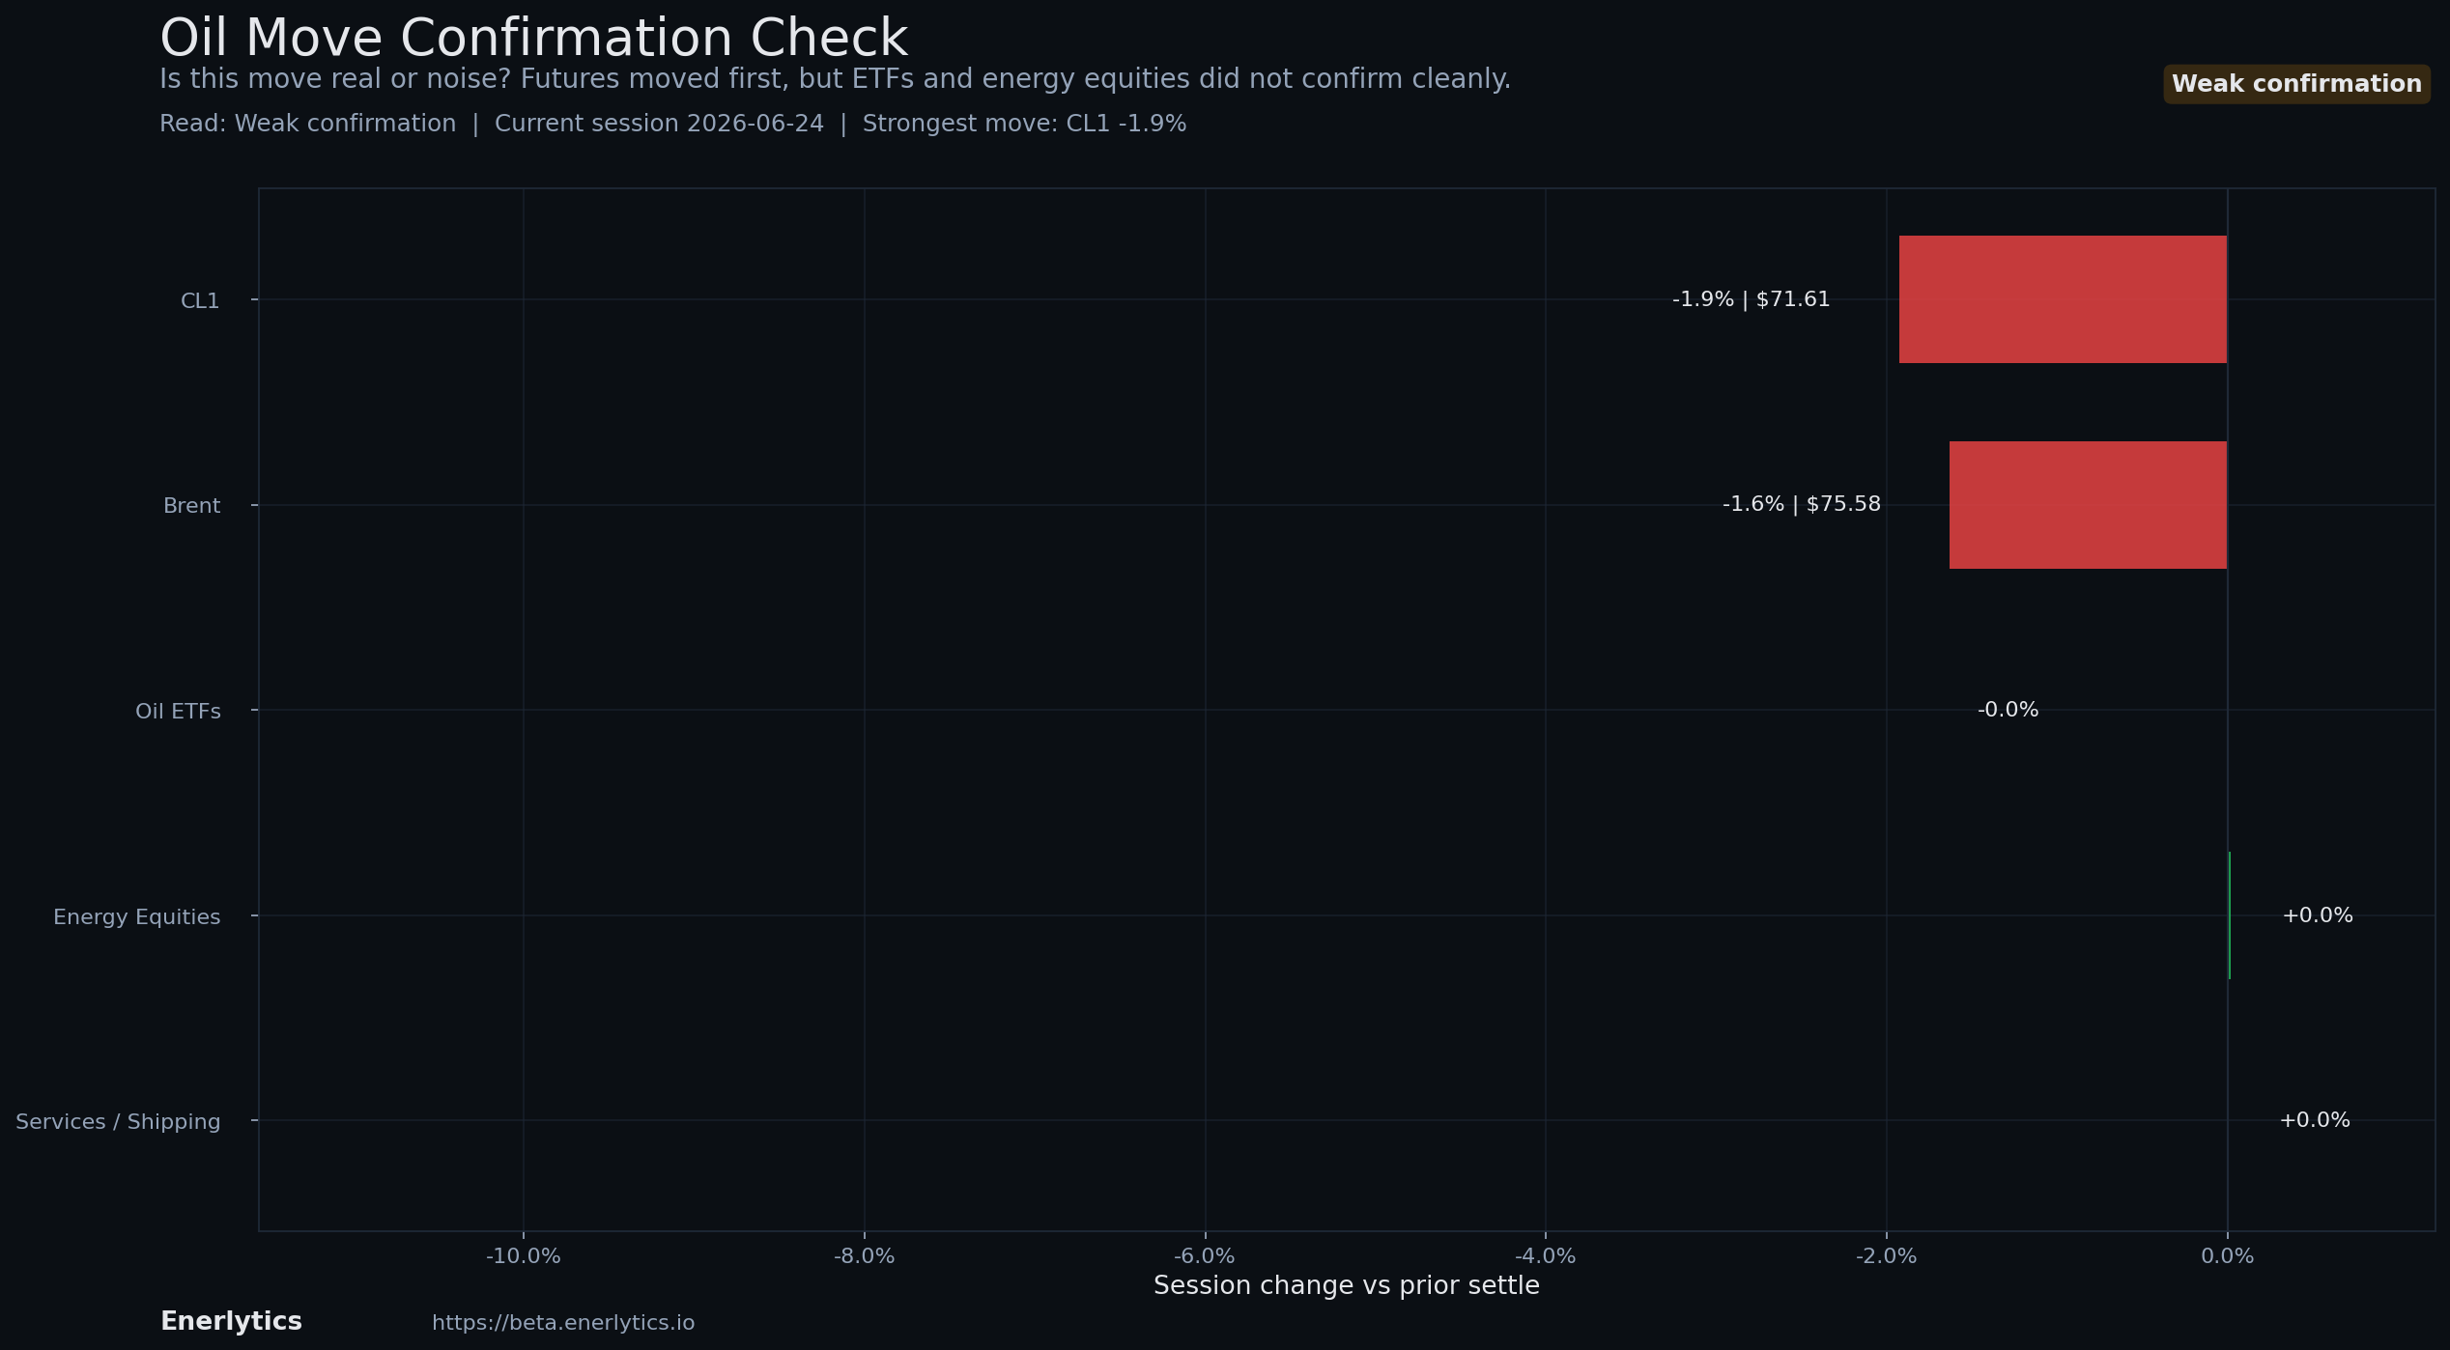Click the -8.0% x-axis tick label
Viewport: 2450px width, 1350px height.
[864, 1256]
